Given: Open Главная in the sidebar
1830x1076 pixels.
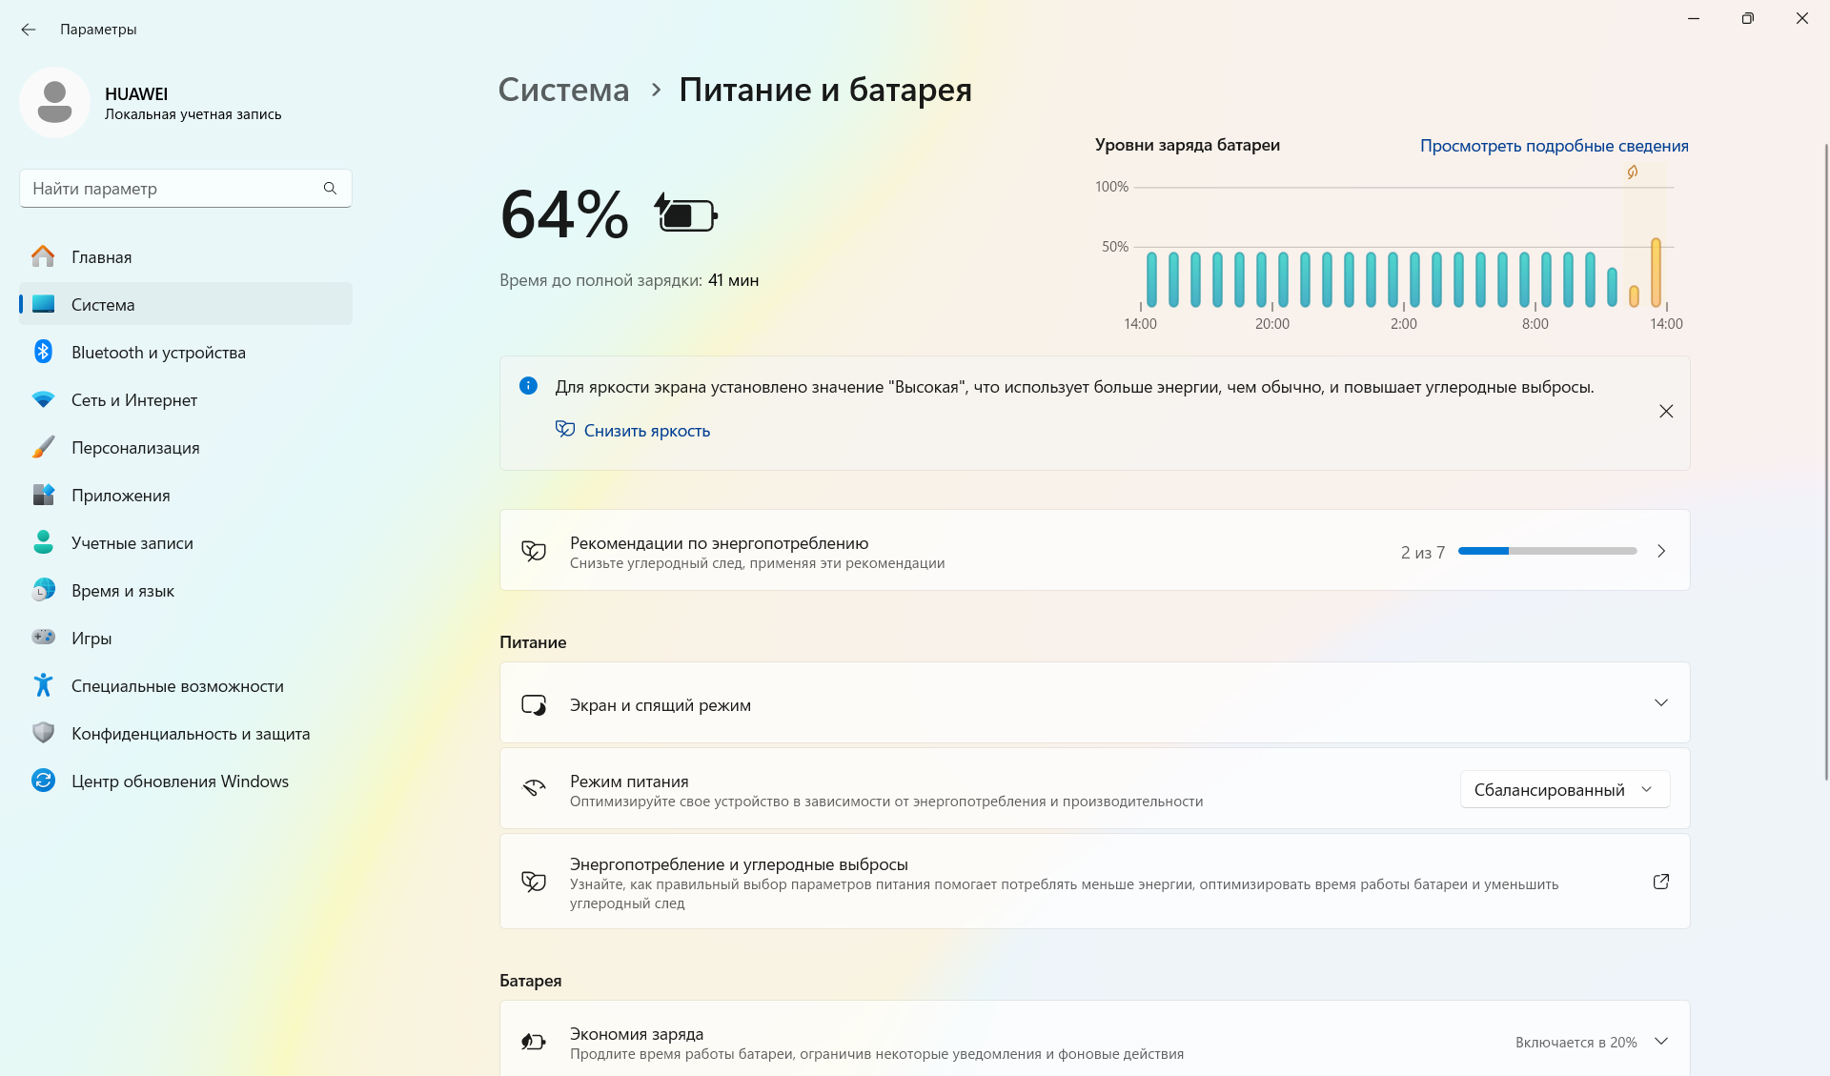Looking at the screenshot, I should [186, 256].
